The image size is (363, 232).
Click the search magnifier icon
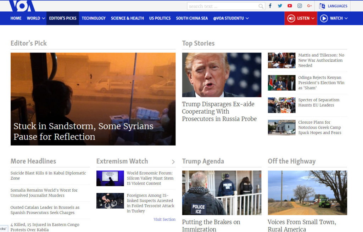pyautogui.click(x=261, y=6)
